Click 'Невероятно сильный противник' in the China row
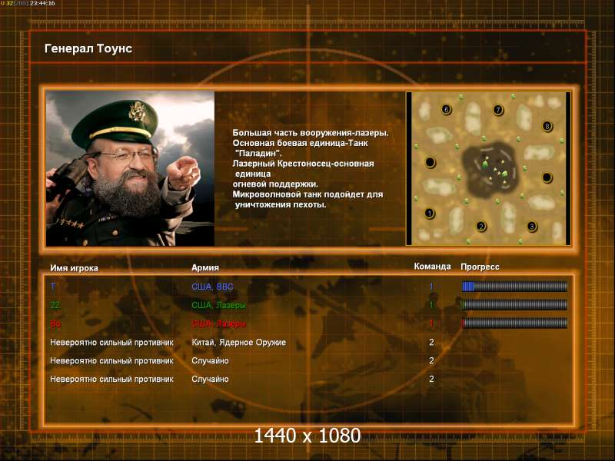The height and width of the screenshot is (461, 615). 111,343
